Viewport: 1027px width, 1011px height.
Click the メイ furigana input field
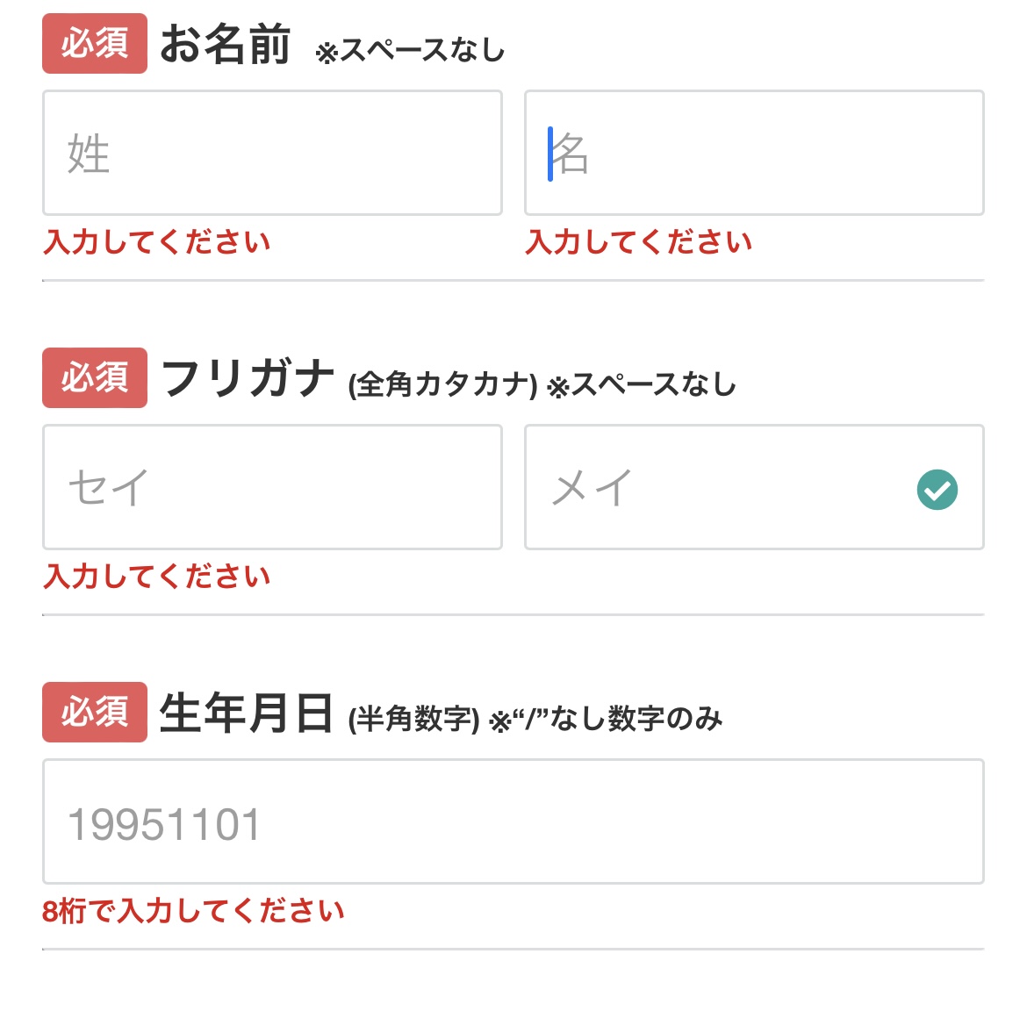(x=720, y=487)
